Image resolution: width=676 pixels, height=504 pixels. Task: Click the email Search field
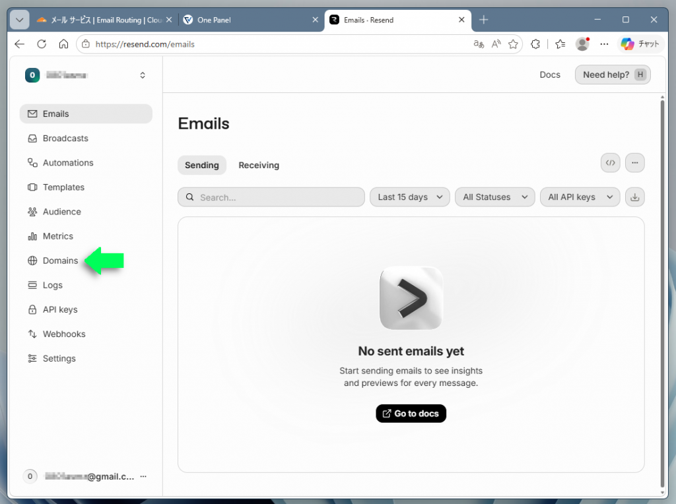click(271, 197)
